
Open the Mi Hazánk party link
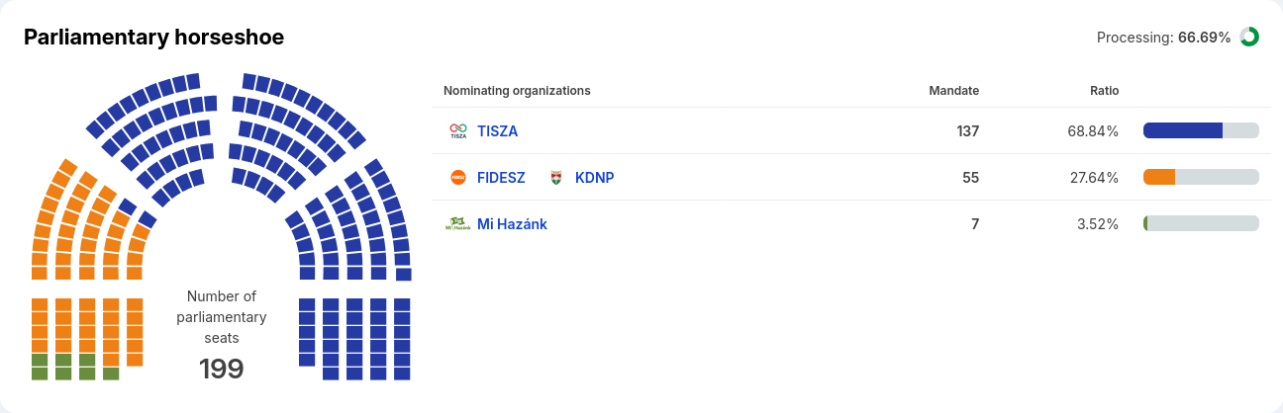tap(512, 224)
